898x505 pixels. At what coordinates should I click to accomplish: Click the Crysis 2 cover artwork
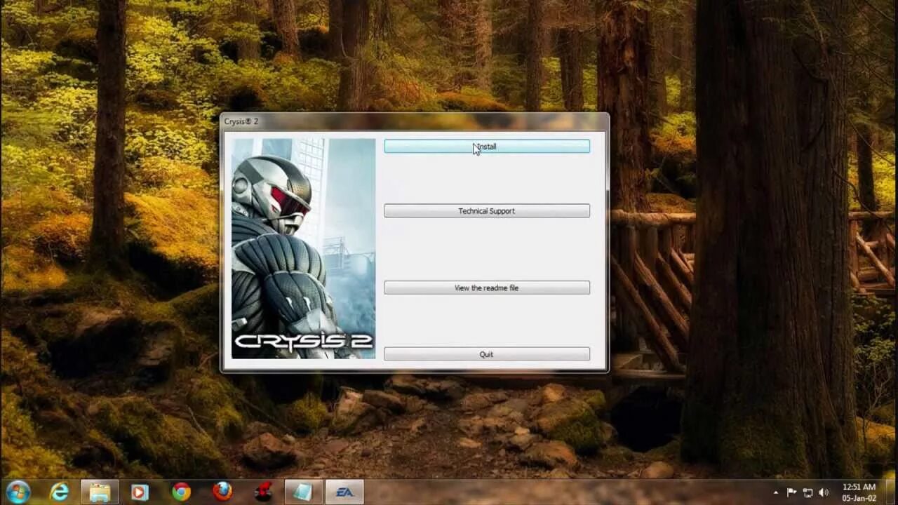(303, 249)
